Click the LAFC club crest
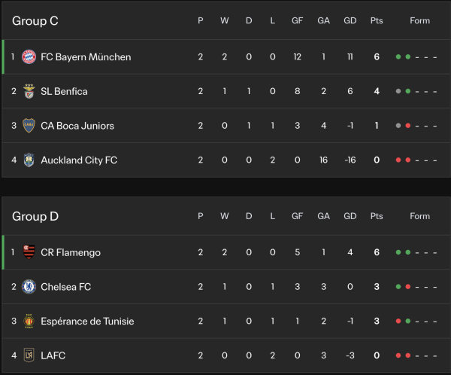The image size is (451, 375). [29, 355]
